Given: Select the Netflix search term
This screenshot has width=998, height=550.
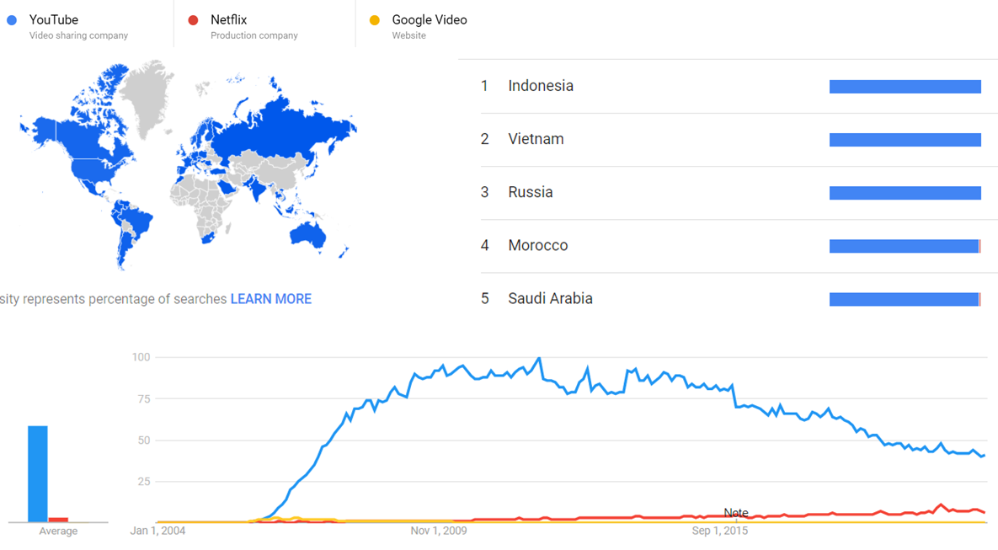Looking at the screenshot, I should (x=229, y=20).
